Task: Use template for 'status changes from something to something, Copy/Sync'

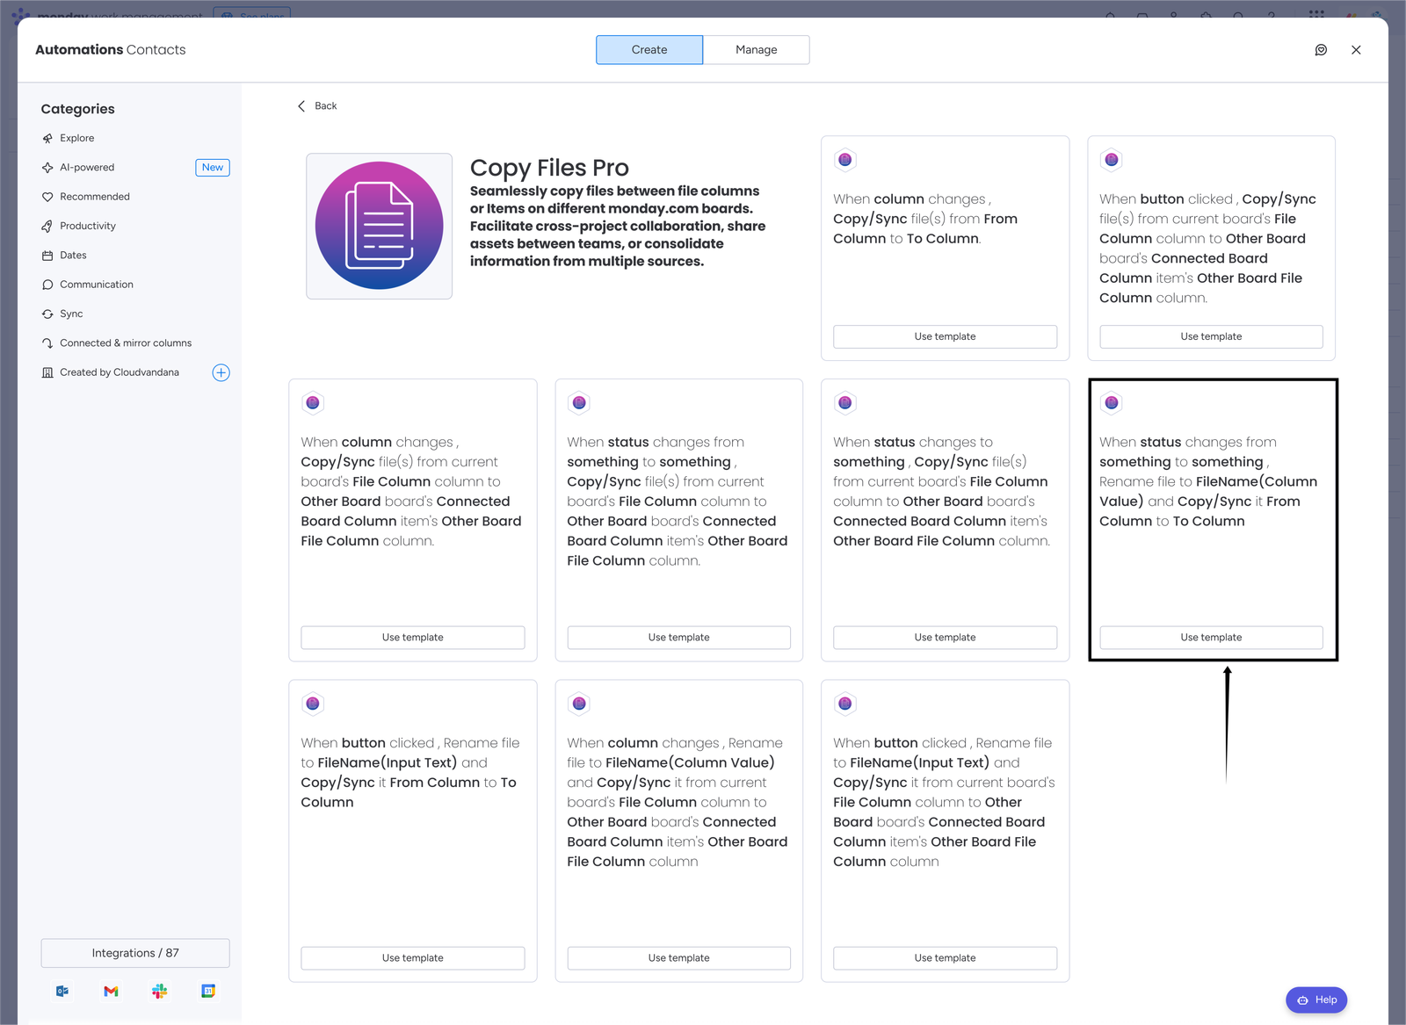Action: [679, 638]
